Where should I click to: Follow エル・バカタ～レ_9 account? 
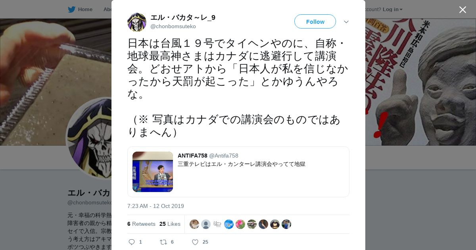pos(315,21)
